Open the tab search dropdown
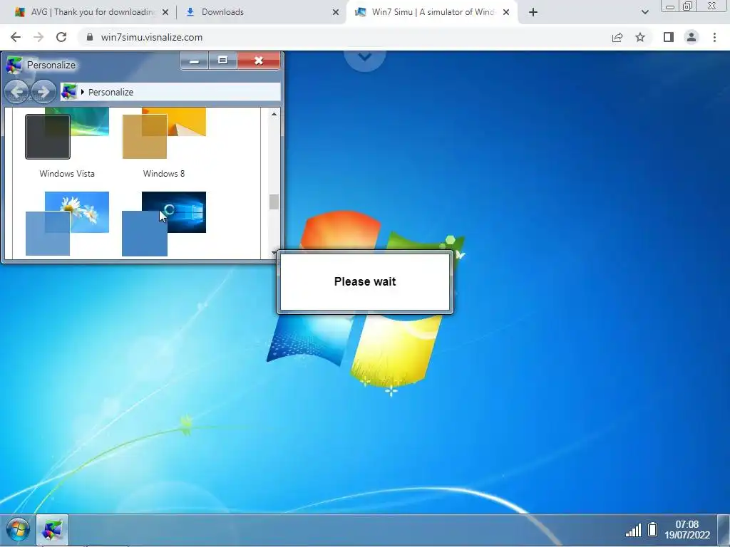Image resolution: width=730 pixels, height=547 pixels. click(644, 13)
